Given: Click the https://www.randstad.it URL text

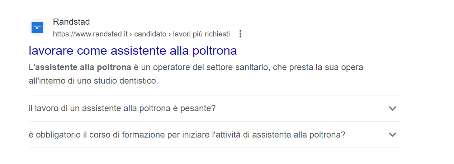Looking at the screenshot, I should pyautogui.click(x=90, y=34).
